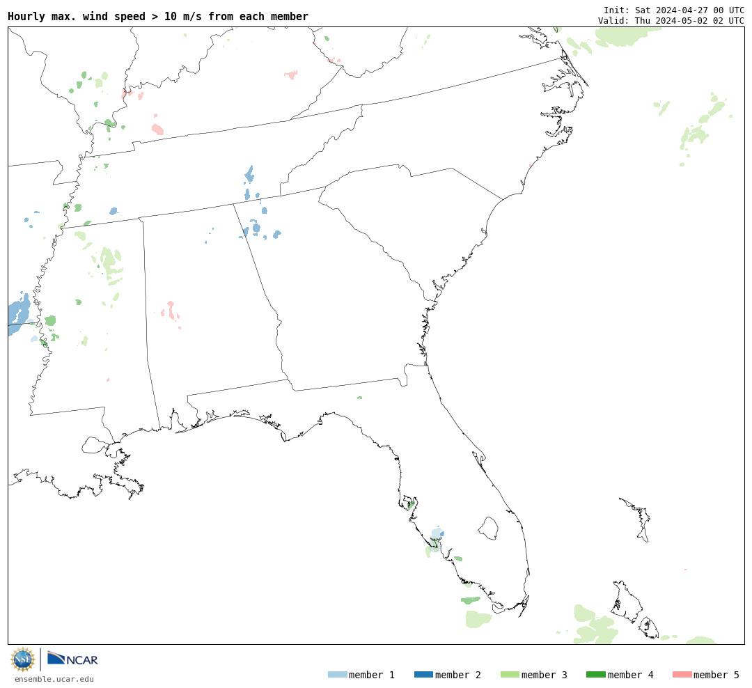Open the ensemble.ucar.edu link text

54,679
